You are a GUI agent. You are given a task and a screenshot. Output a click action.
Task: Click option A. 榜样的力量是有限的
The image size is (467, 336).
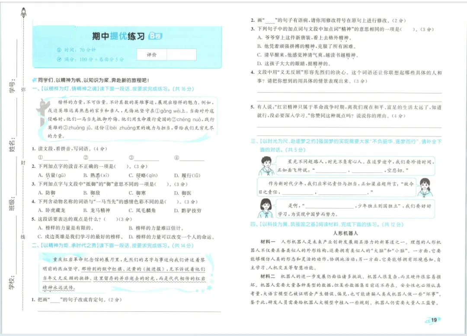66,228
